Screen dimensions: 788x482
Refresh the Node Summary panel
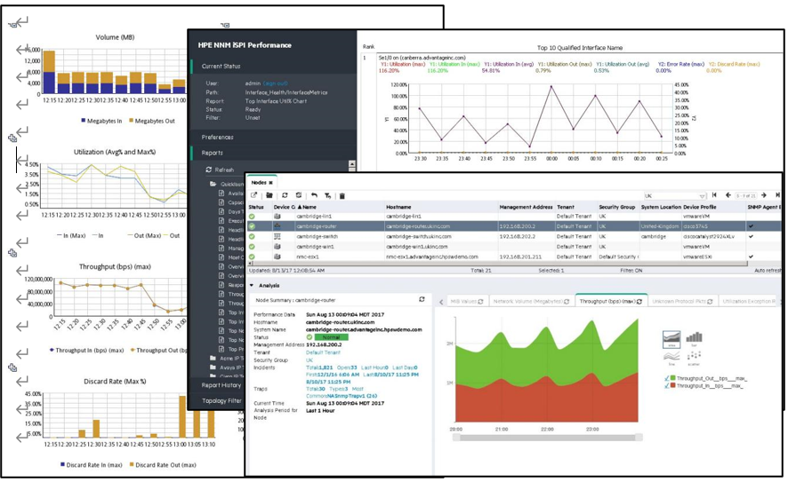click(x=422, y=299)
